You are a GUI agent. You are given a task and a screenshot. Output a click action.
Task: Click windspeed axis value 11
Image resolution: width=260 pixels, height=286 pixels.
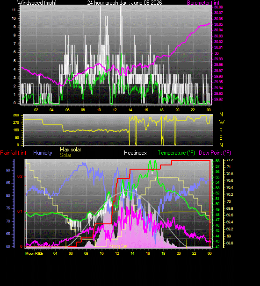tap(14, 10)
